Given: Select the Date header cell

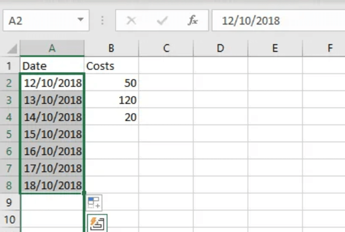Looking at the screenshot, I should (x=52, y=66).
